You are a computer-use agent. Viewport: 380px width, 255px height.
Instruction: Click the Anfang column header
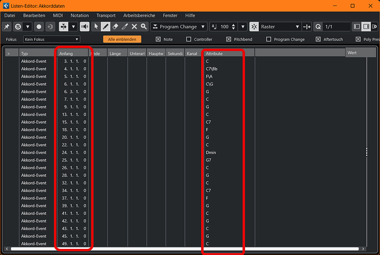click(73, 53)
